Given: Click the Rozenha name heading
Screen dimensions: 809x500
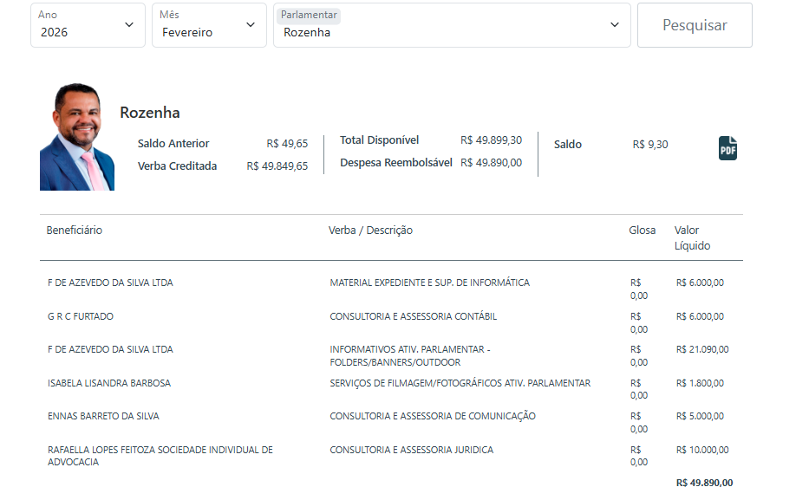Looking at the screenshot, I should coord(150,113).
